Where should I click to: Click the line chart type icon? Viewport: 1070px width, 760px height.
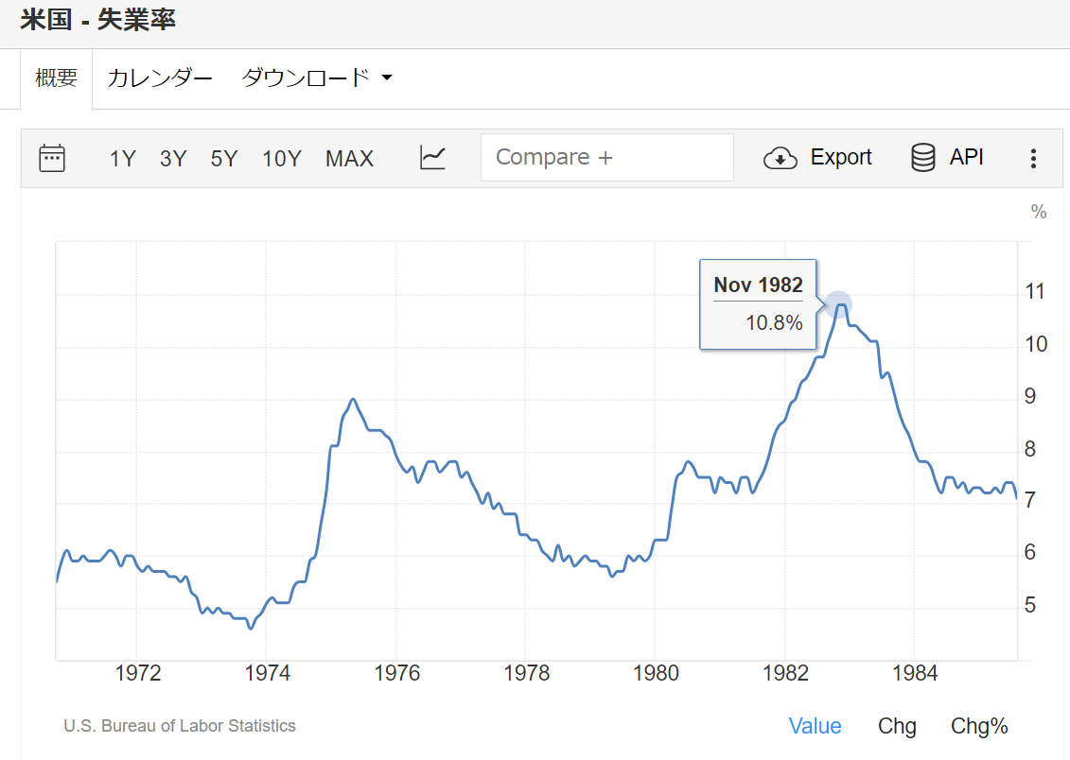tap(432, 158)
